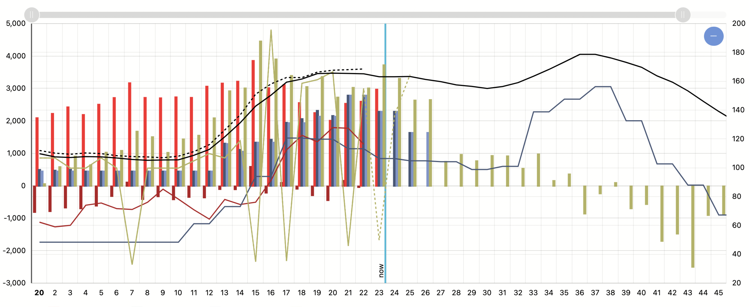Click the rotated 'now' label text
Viewport: 749px width, 307px height.
(381, 271)
